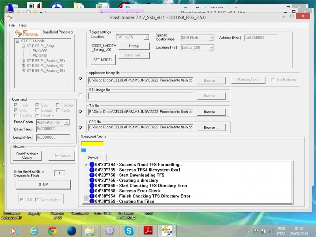Click the Max Nb. of Devices field
The width and height of the screenshot is (316, 237).
[60, 173]
